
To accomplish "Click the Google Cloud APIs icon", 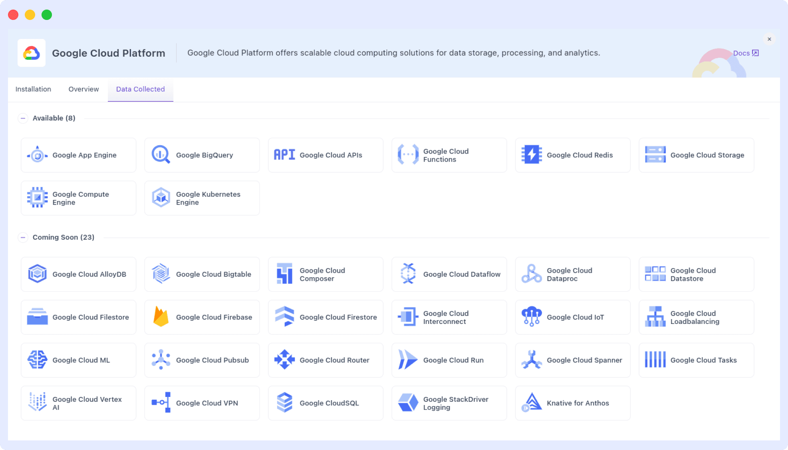I will (284, 155).
